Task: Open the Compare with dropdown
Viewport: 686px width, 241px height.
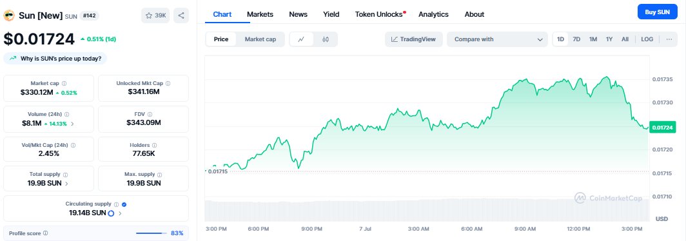Action: click(498, 39)
